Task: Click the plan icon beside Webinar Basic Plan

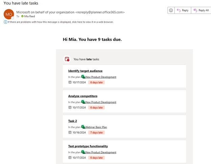Action: tap(83, 127)
